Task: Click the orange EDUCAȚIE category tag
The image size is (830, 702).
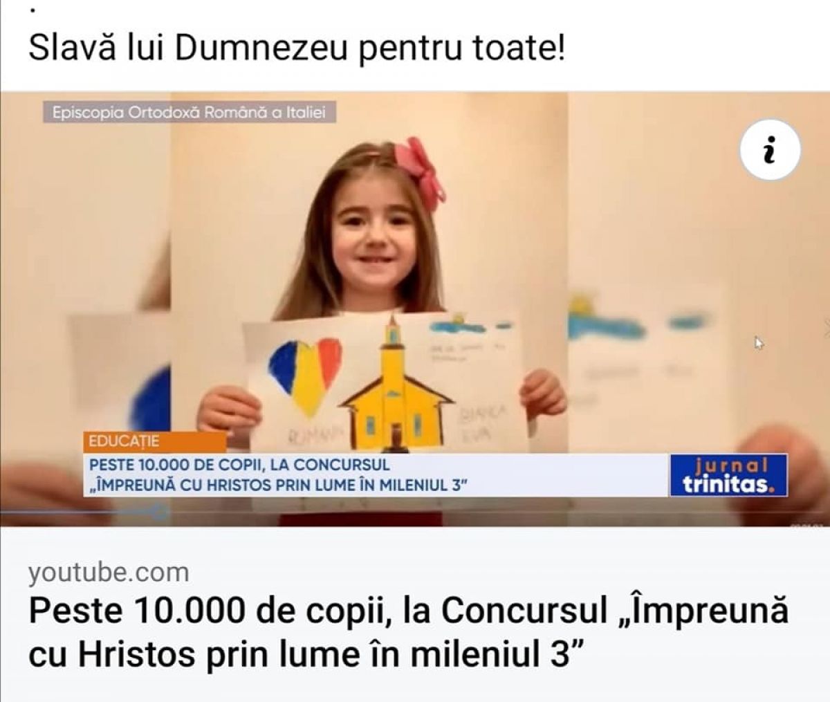Action: (154, 442)
